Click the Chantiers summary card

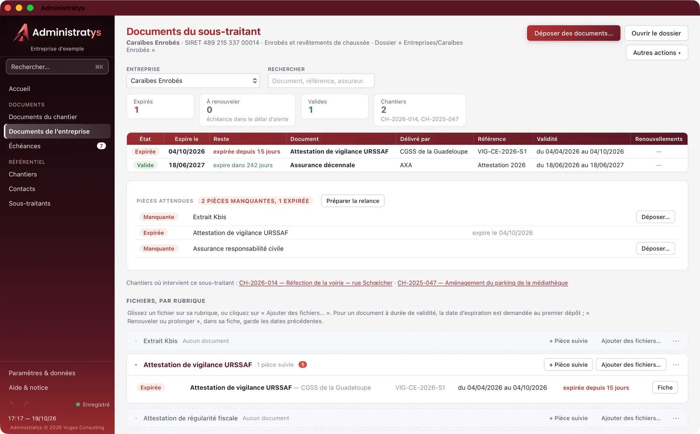click(x=420, y=110)
